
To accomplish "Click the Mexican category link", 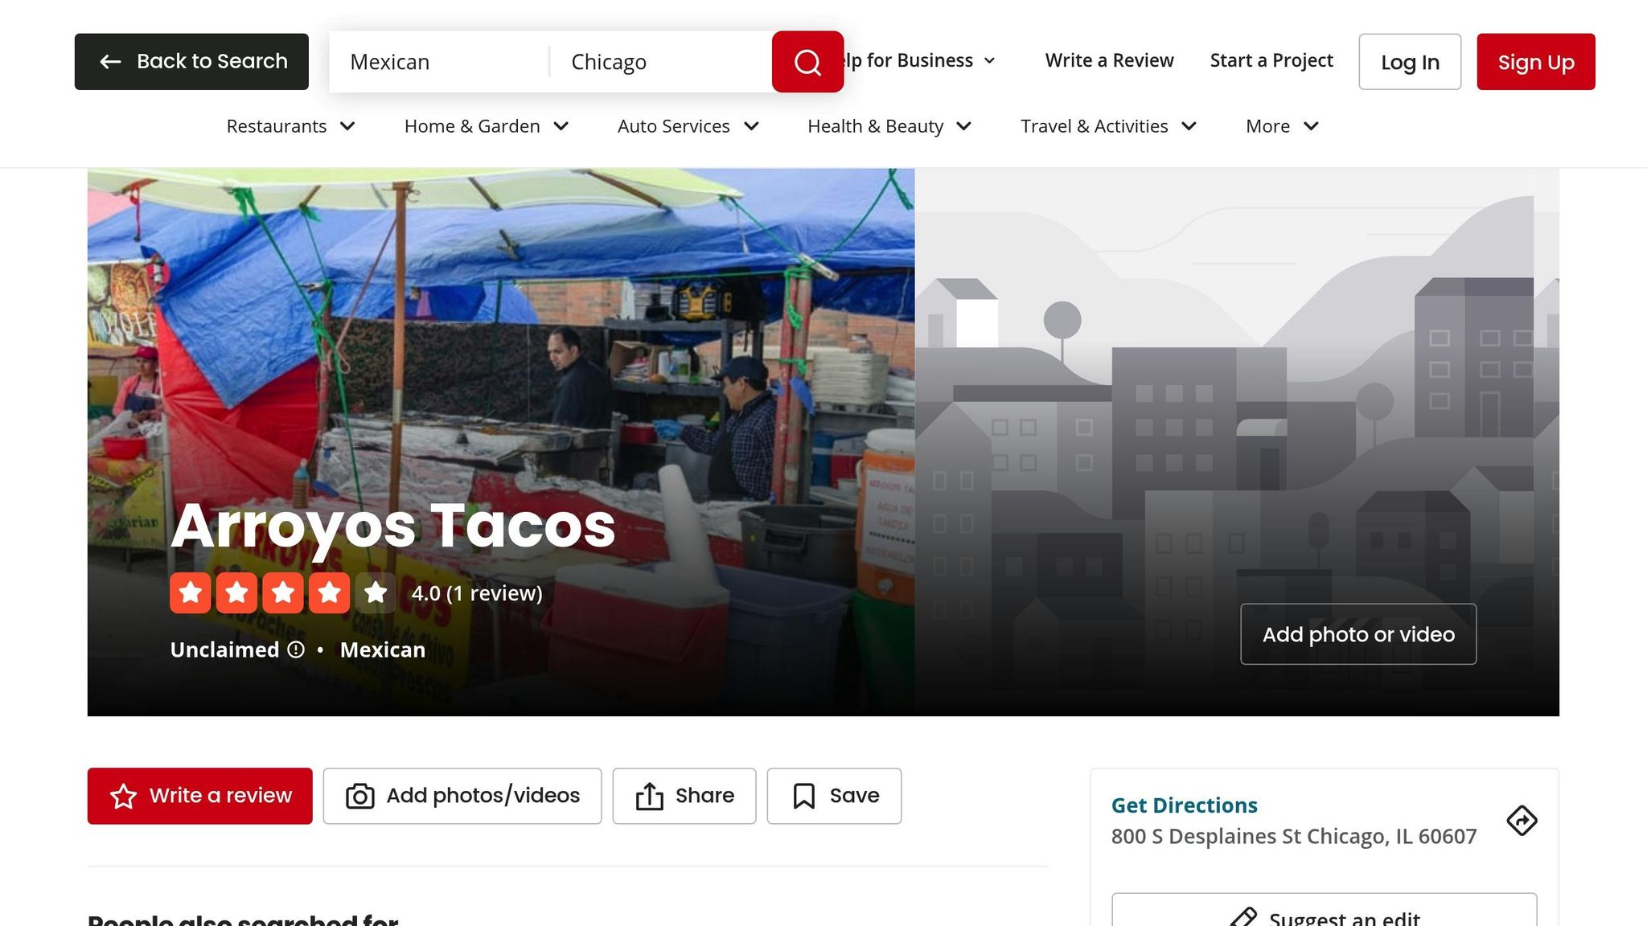I will click(383, 649).
